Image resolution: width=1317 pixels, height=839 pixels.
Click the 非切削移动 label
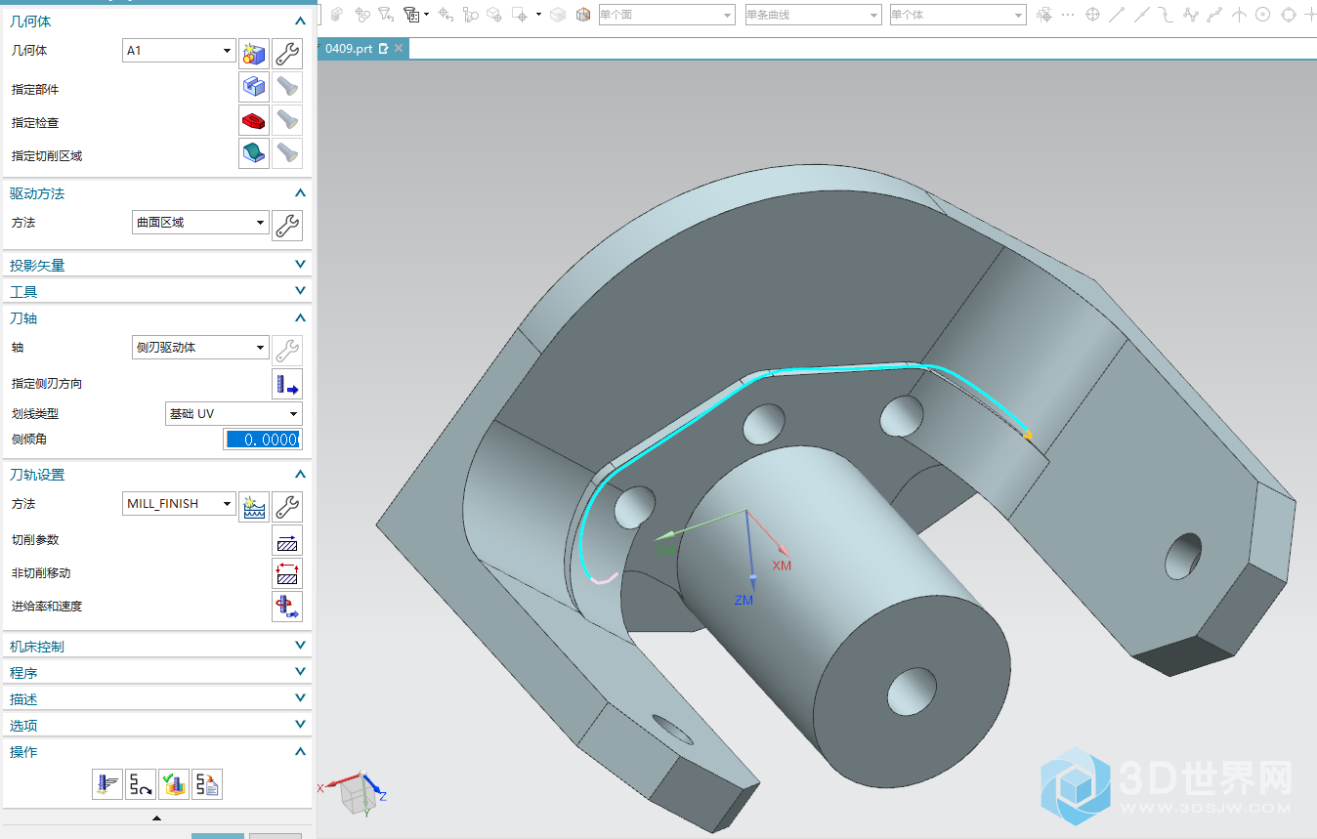pyautogui.click(x=41, y=573)
